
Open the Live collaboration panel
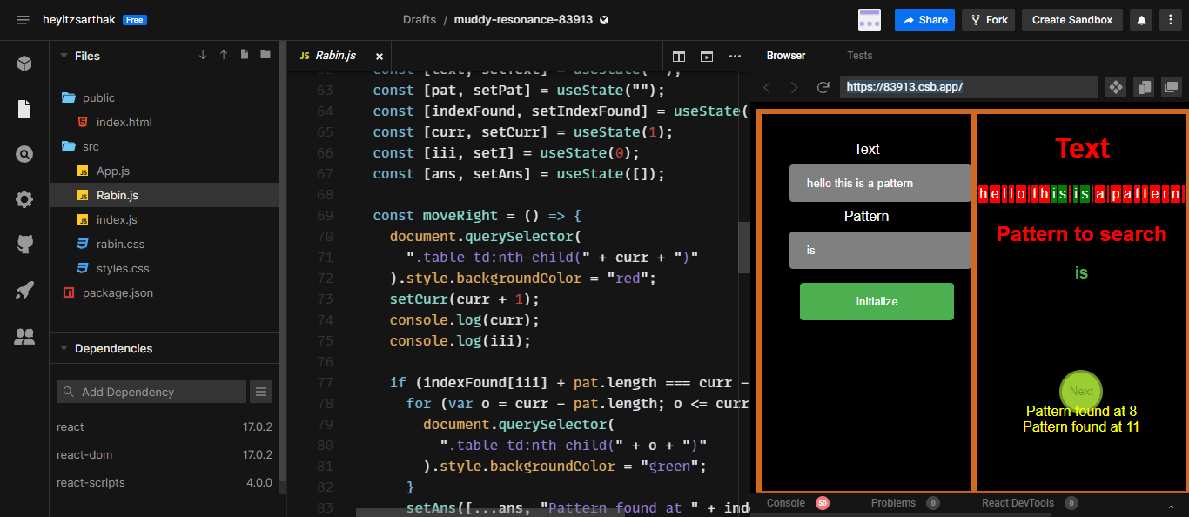pos(24,336)
